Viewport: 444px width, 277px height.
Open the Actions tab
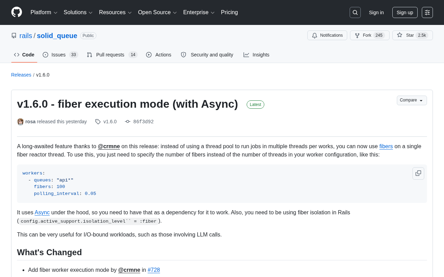click(159, 55)
